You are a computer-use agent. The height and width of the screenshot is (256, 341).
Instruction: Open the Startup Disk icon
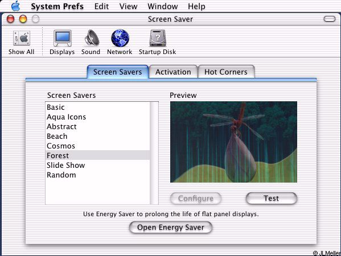click(x=158, y=38)
